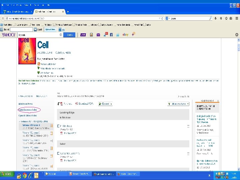Open the Firefox downloads arrow icon

point(216,18)
